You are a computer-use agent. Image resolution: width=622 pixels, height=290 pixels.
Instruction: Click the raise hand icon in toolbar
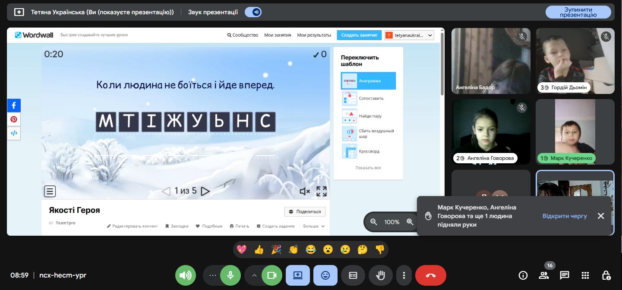click(x=380, y=275)
